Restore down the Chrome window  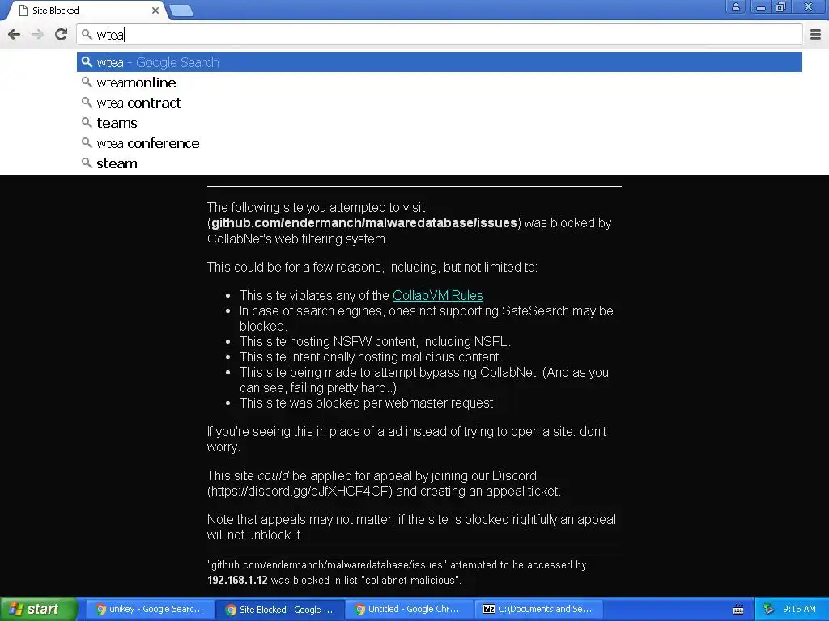click(781, 6)
